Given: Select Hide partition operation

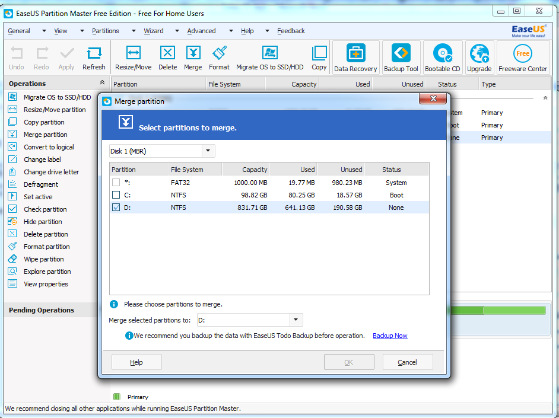Looking at the screenshot, I should [43, 222].
